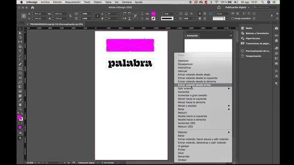Screen dimensions: 294x165
Task: Click the Share document icon
Action: [x=219, y=7]
